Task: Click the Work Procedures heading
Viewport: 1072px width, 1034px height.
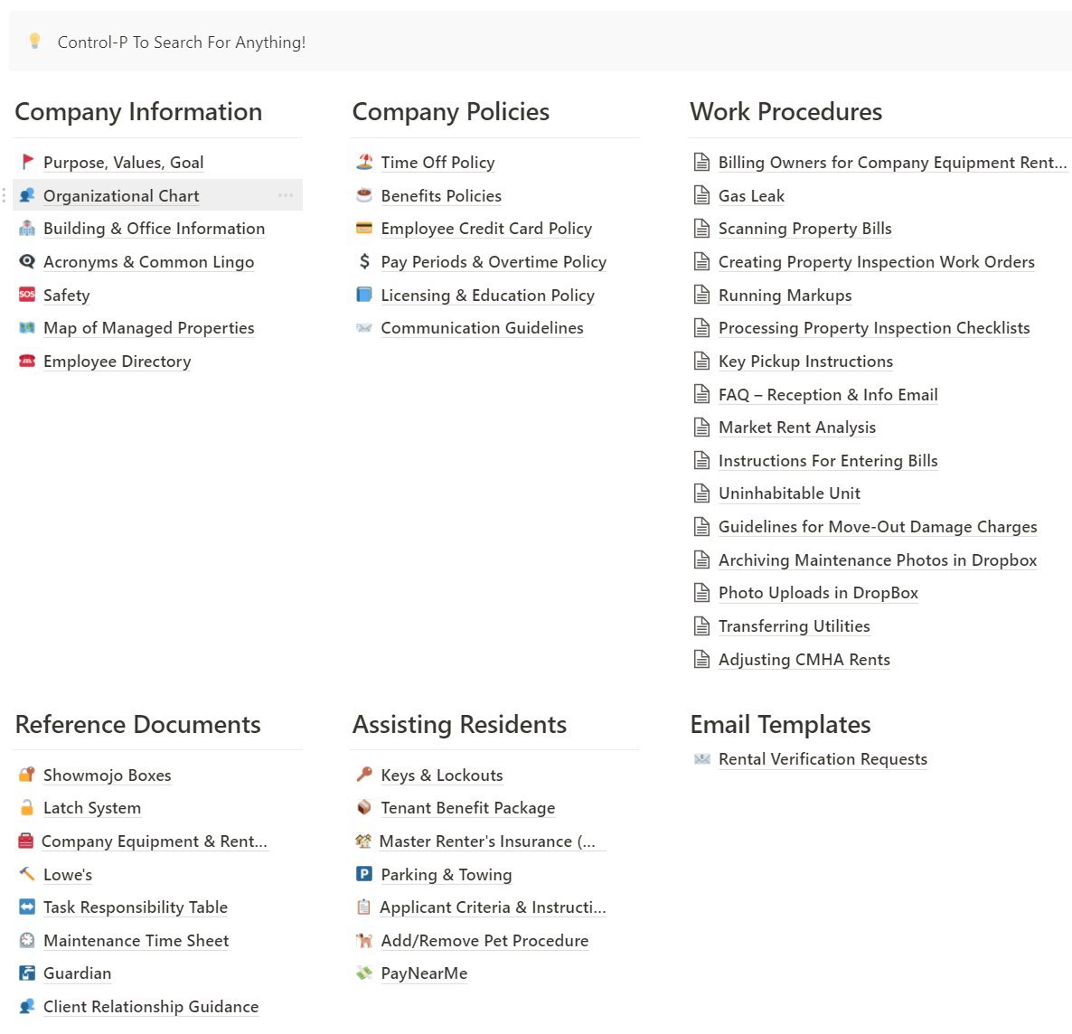Action: pyautogui.click(x=786, y=111)
